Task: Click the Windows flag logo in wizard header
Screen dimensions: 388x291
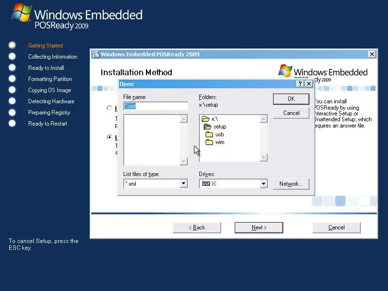Action: pos(285,70)
